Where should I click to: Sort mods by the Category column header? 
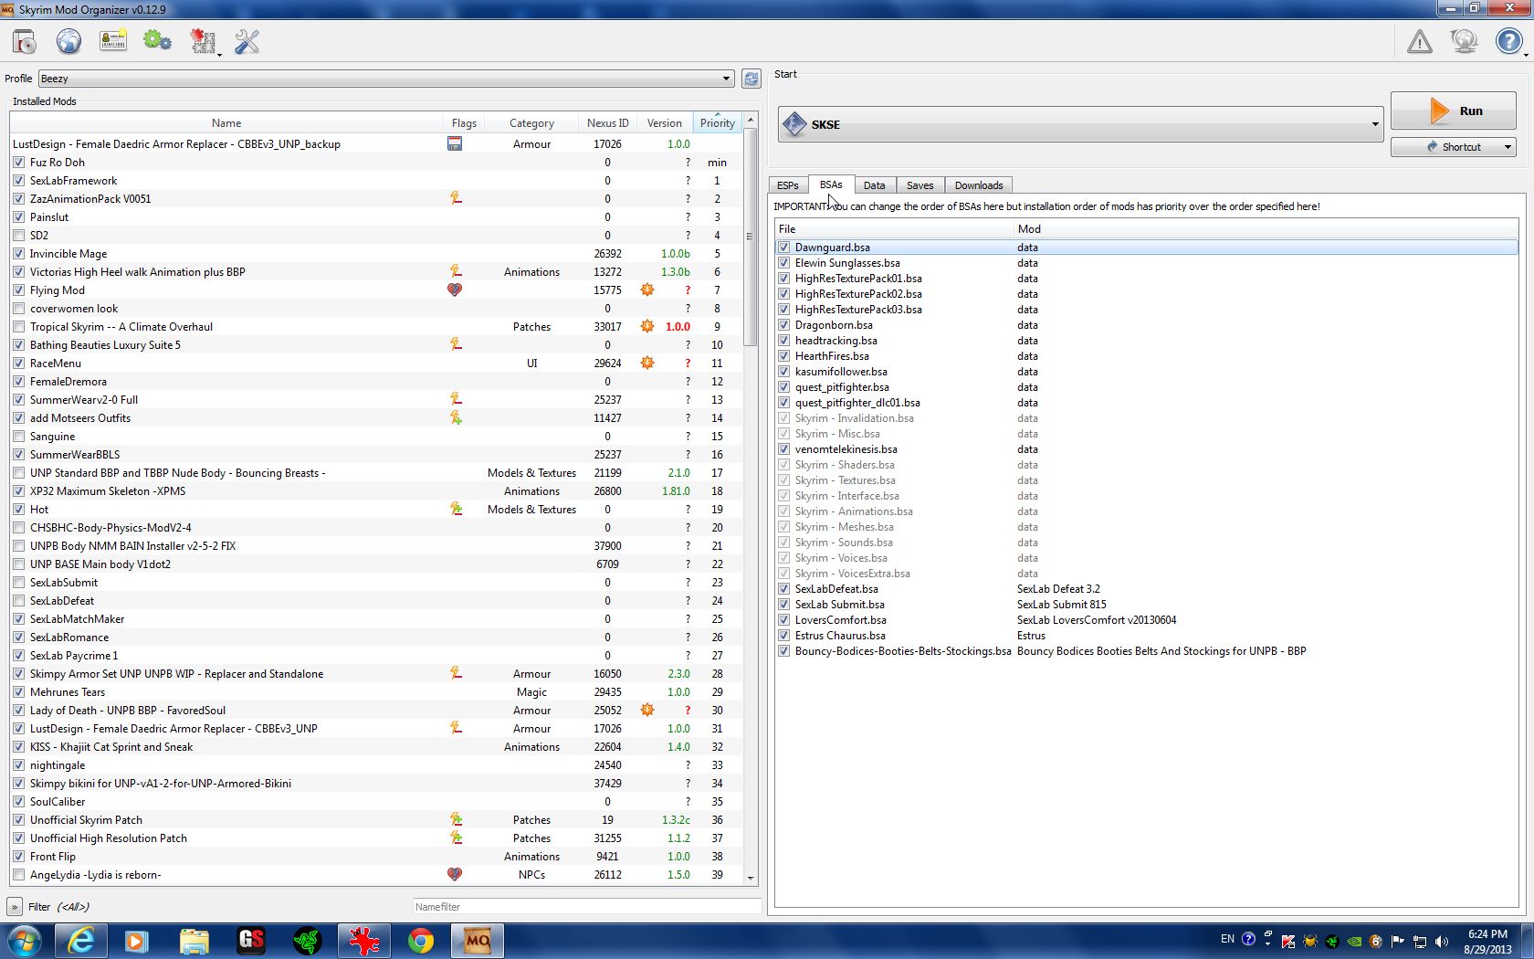tap(531, 123)
